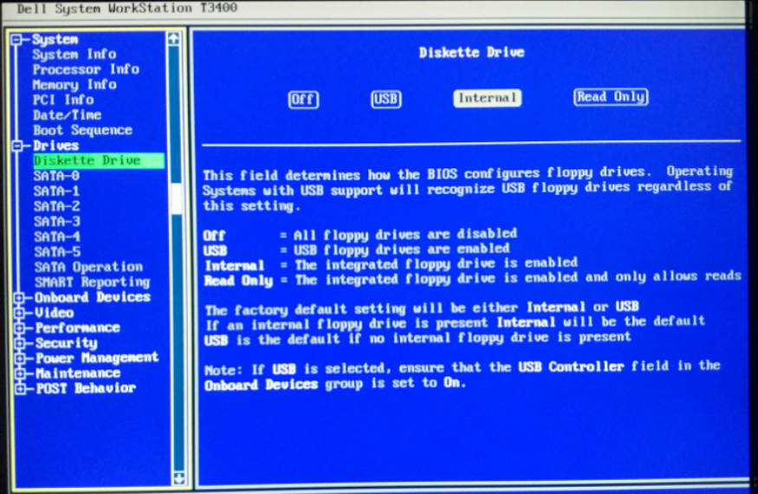Select the SATA-0 drive entry
This screenshot has width=758, height=494.
tap(56, 176)
